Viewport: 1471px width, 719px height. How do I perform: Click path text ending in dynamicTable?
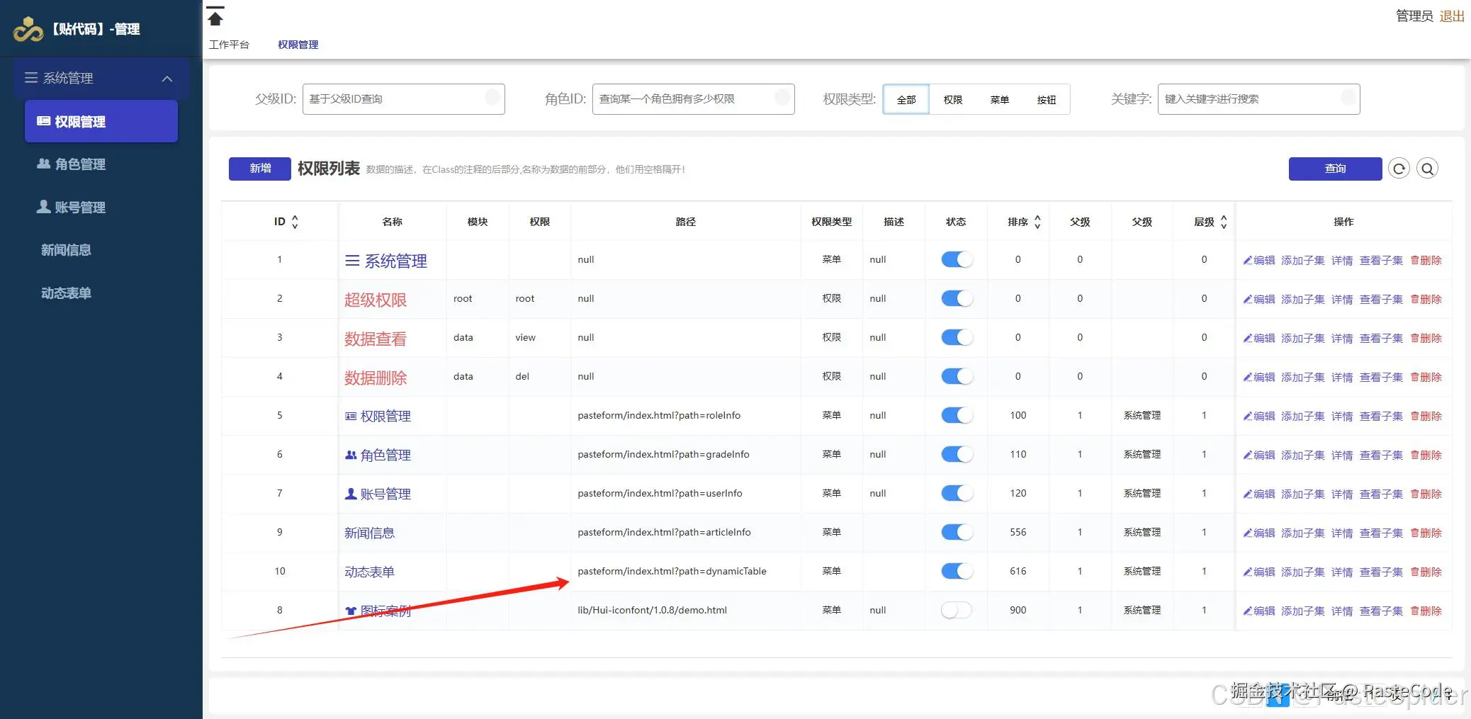672,571
